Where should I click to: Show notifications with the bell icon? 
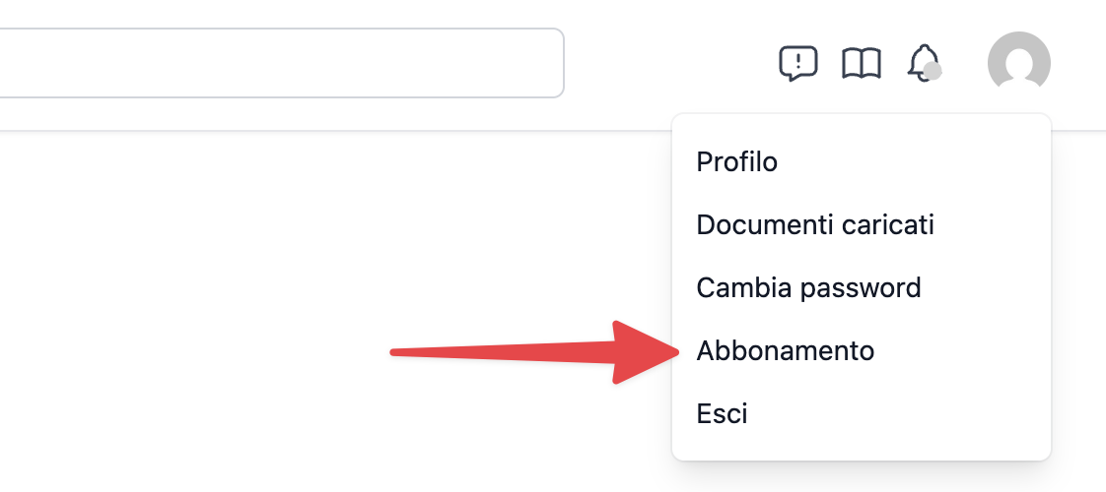923,63
